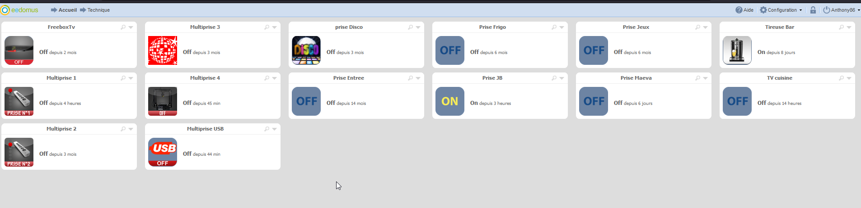Open the Configuration dropdown menu

coord(781,10)
